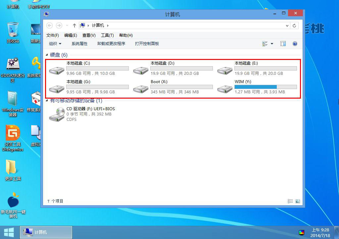Open the 工具(T) menu

pyautogui.click(x=108, y=35)
